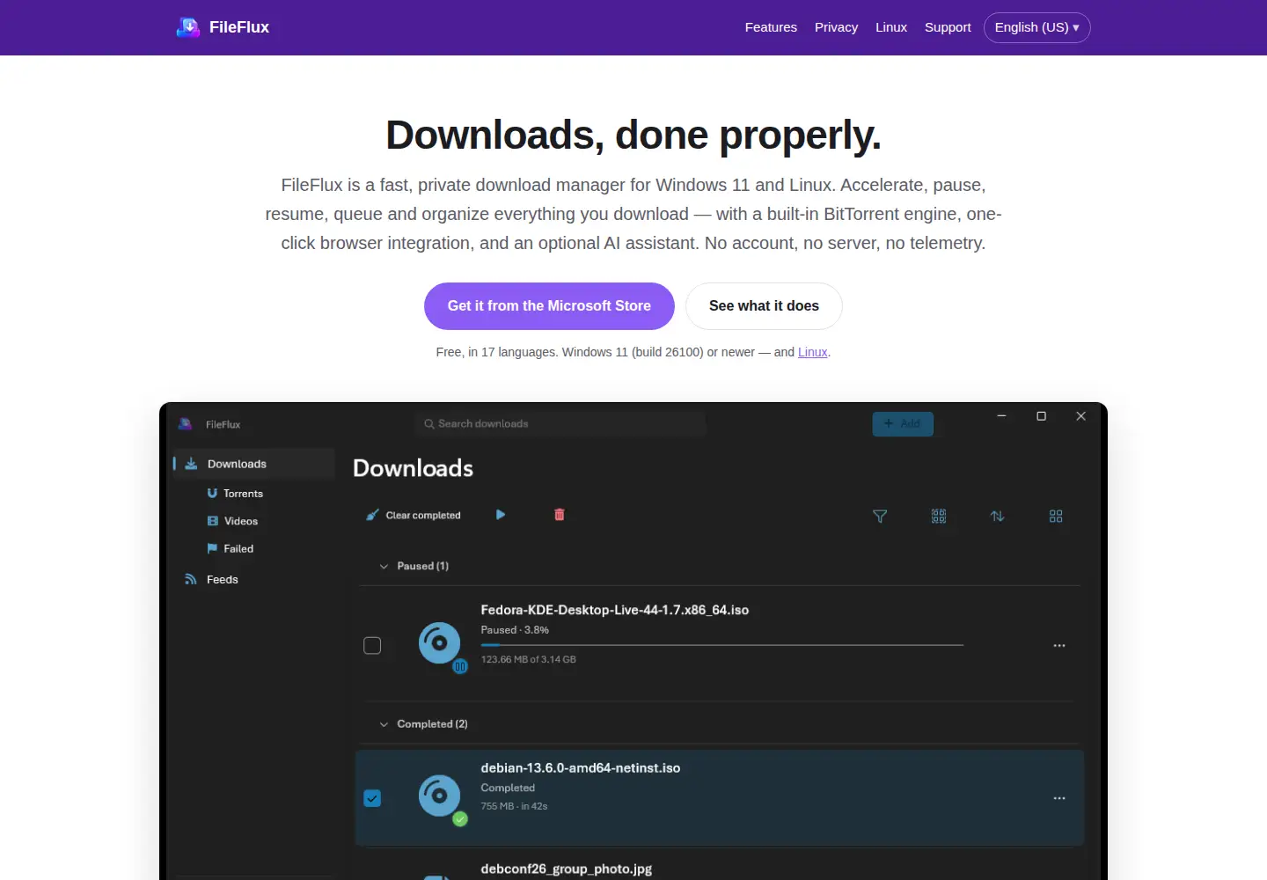This screenshot has height=880, width=1267.
Task: Click Get it from the Microsoft Store
Action: tap(549, 306)
